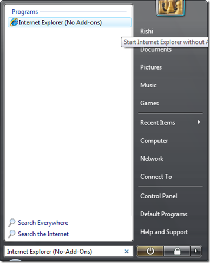Open the Games folder
The height and width of the screenshot is (263, 210).
149,103
